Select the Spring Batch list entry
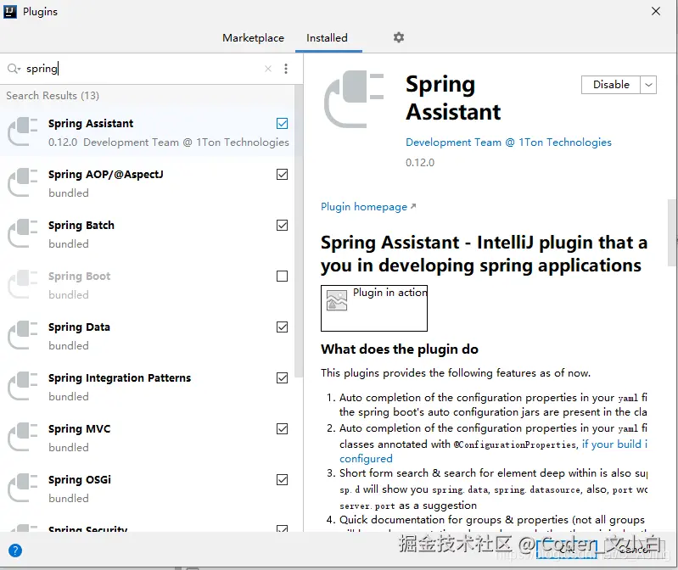This screenshot has width=678, height=570. (x=147, y=233)
